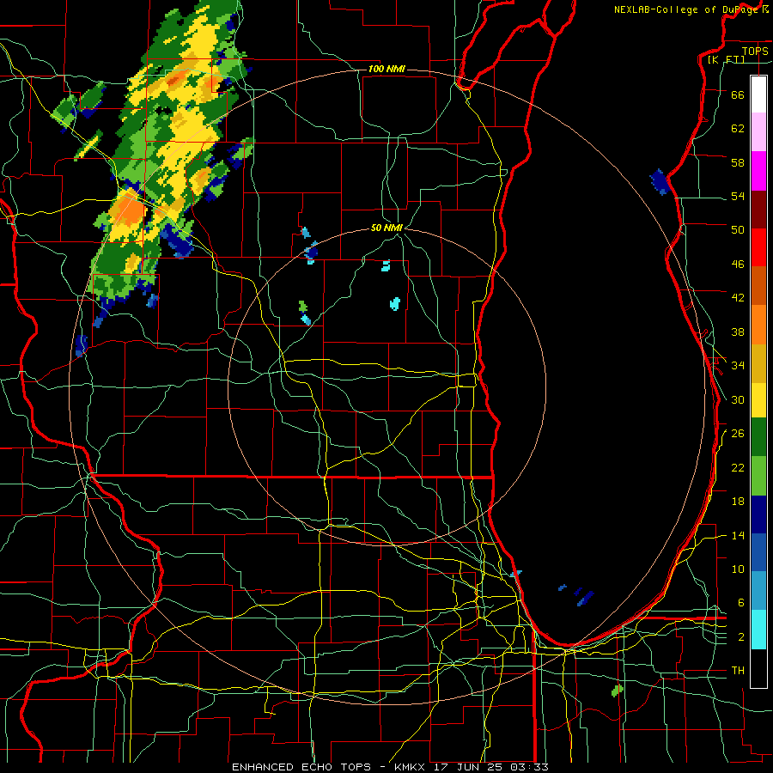
Task: Click the dark green legend swatch near 26
Action: click(x=758, y=437)
